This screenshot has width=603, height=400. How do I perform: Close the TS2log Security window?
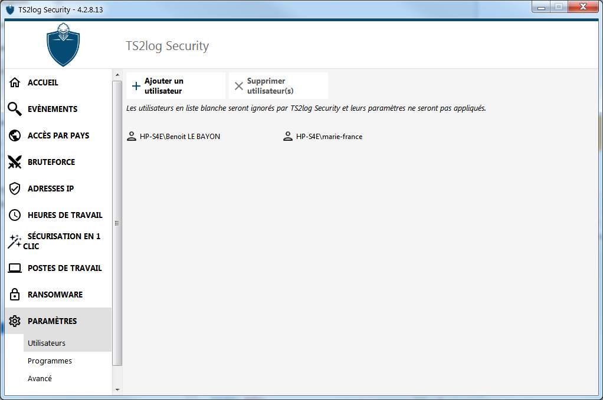(583, 7)
